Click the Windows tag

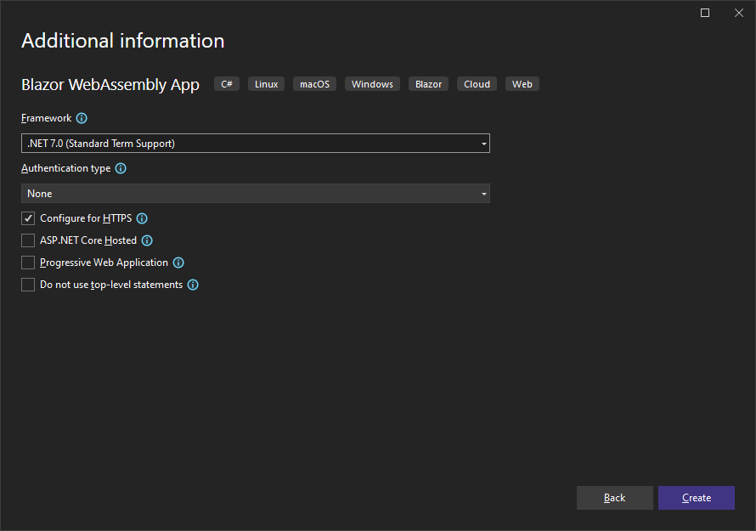point(372,84)
